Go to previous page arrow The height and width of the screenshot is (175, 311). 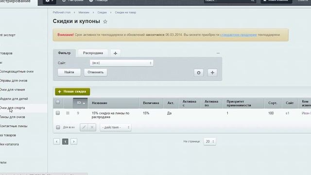point(57,141)
